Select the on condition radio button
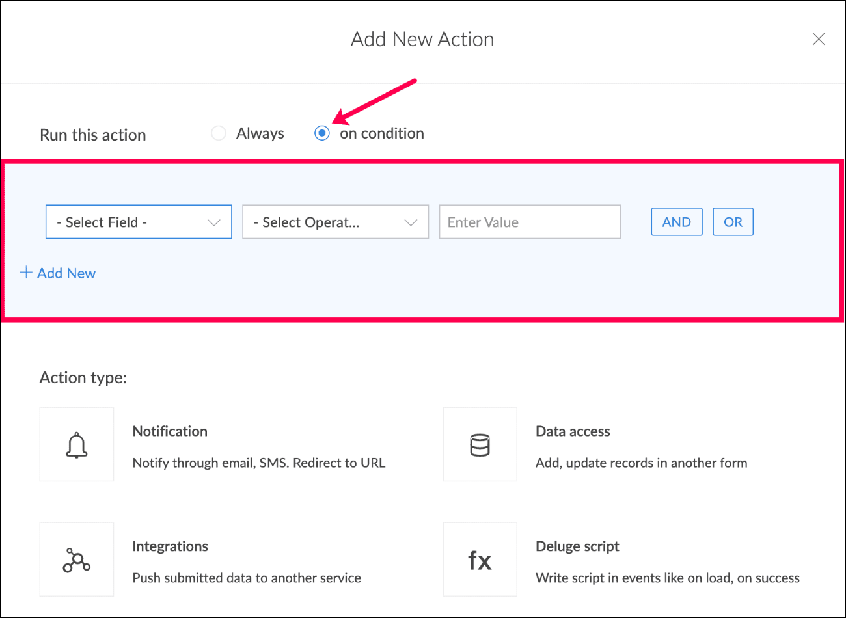Viewport: 846px width, 618px height. tap(322, 133)
